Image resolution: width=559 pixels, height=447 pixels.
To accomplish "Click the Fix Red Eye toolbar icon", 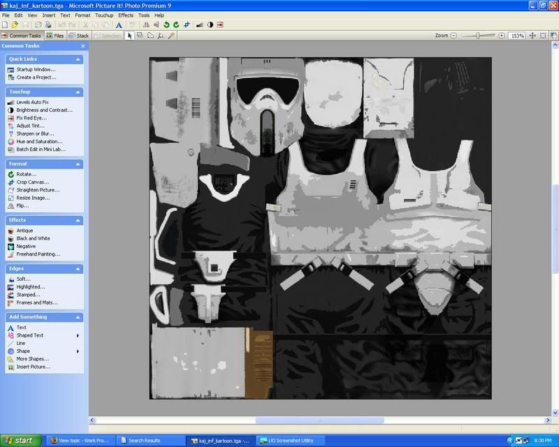I will (220, 25).
